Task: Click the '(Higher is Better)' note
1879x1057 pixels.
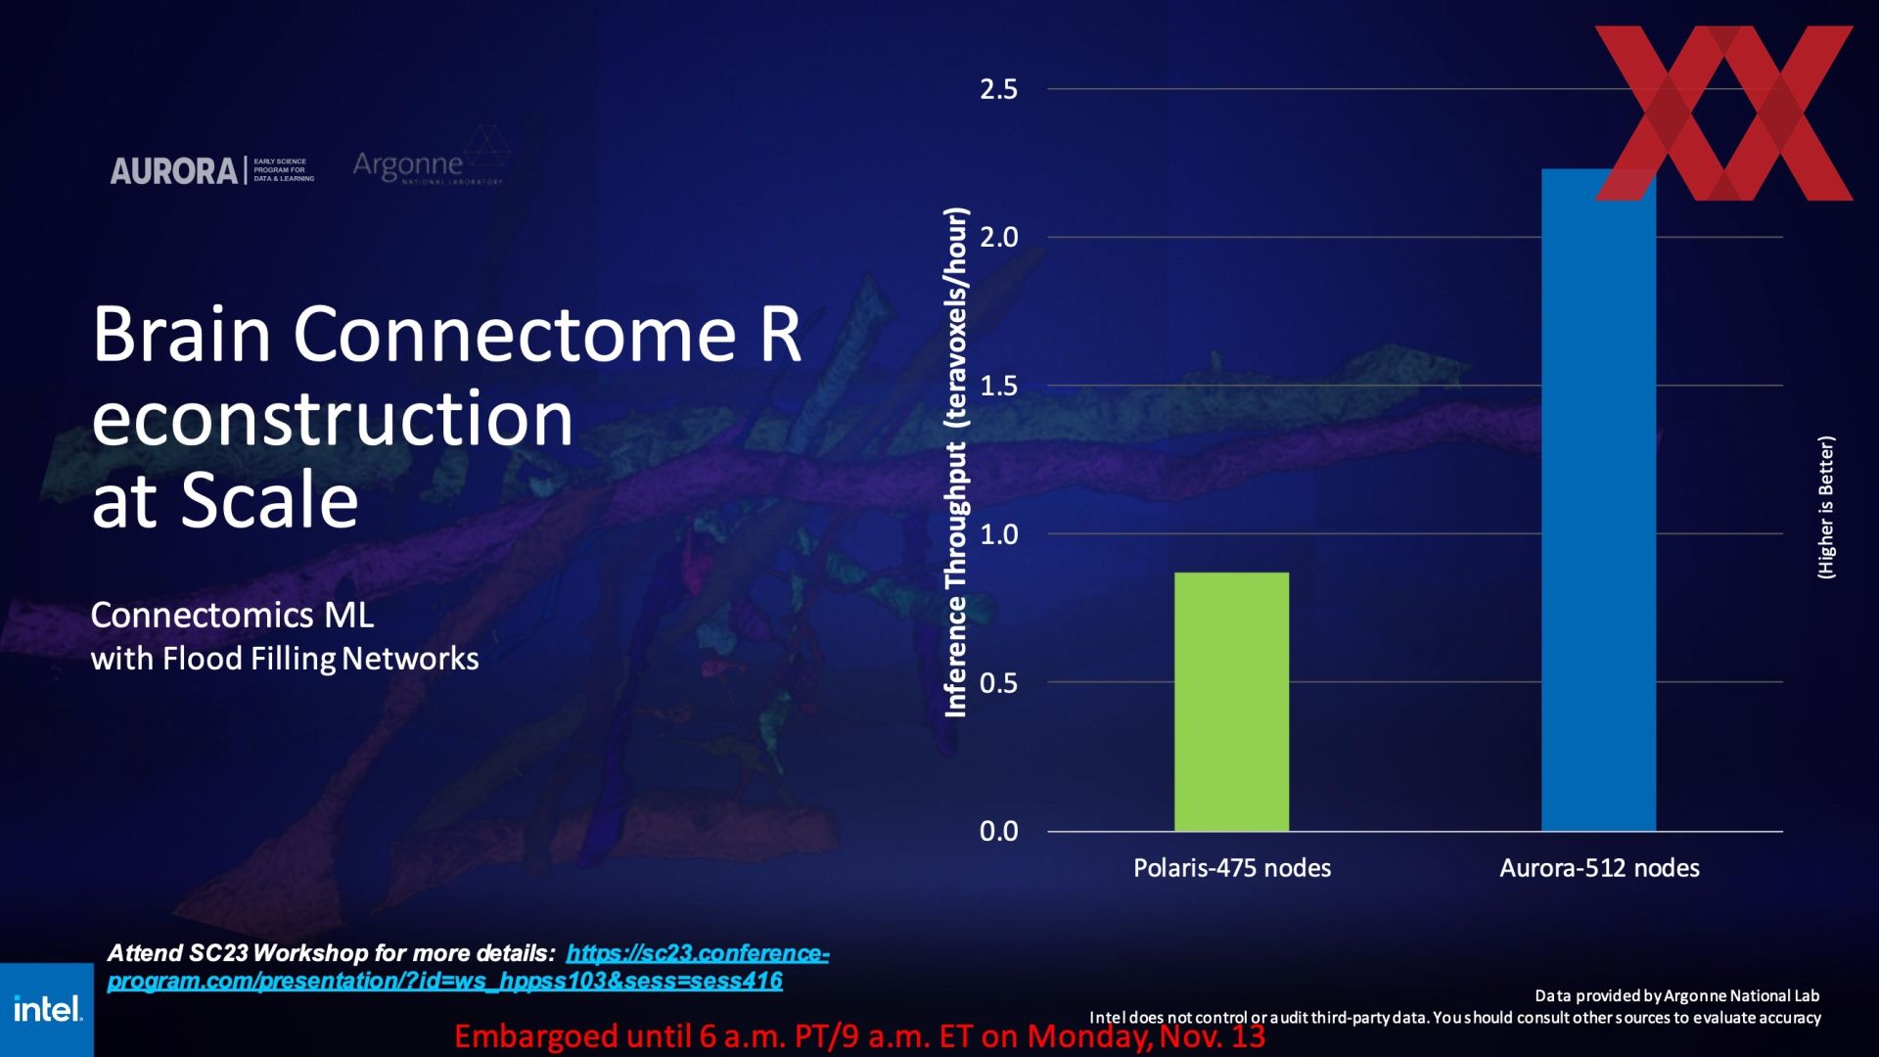Action: click(1826, 507)
